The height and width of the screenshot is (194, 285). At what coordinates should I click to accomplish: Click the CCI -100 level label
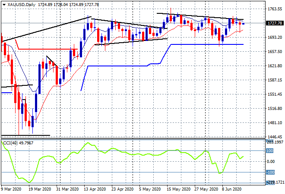[x=270, y=172]
